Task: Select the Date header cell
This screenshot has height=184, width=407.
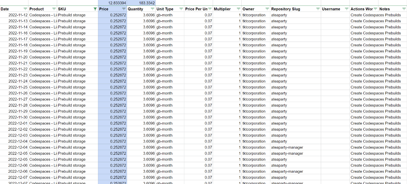Action: click(x=14, y=9)
